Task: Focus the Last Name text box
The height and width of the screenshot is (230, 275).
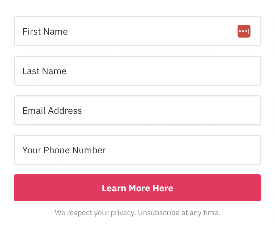Action: point(137,71)
